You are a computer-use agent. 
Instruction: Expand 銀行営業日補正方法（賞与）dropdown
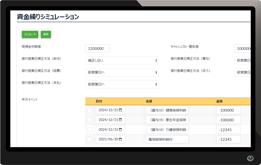(x=242, y=61)
